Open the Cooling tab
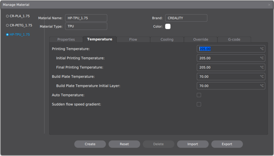The width and height of the screenshot is (274, 156). pyautogui.click(x=167, y=39)
